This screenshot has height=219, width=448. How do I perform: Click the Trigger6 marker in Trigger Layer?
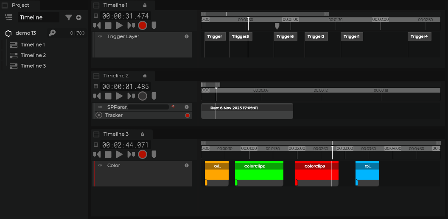point(285,36)
